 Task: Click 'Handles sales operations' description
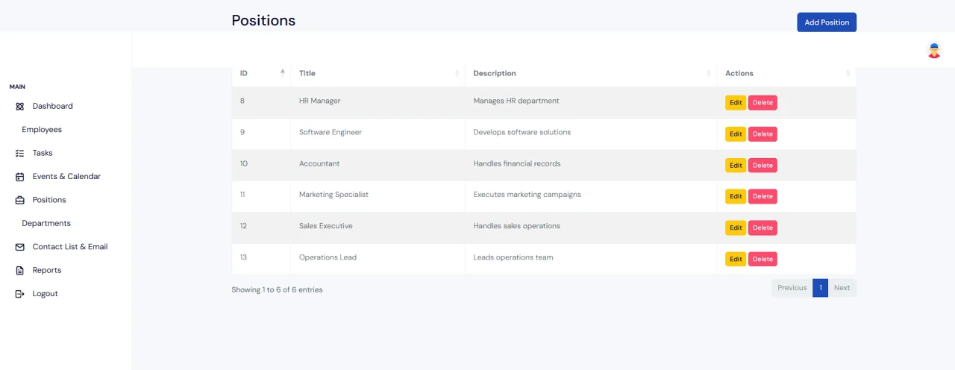tap(517, 226)
